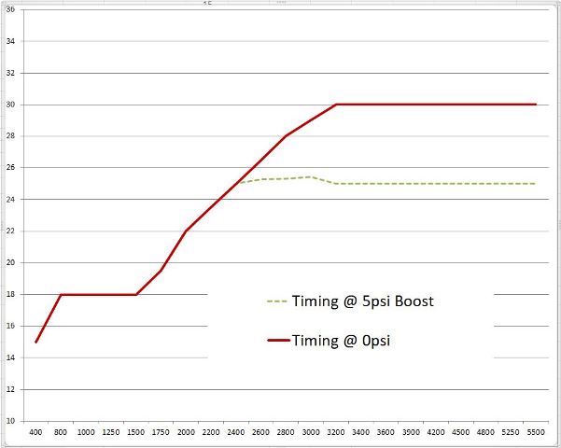The height and width of the screenshot is (448, 561).
Task: Click the y-axis value 12
Action: (10, 389)
